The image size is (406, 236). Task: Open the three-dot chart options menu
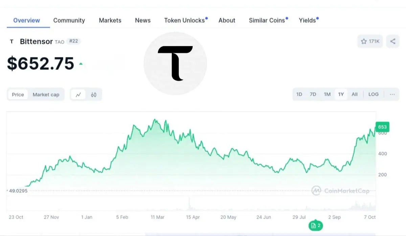[392, 94]
